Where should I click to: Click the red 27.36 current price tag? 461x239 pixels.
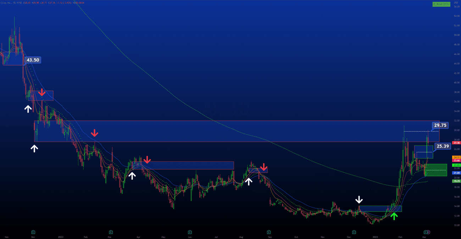point(456,143)
